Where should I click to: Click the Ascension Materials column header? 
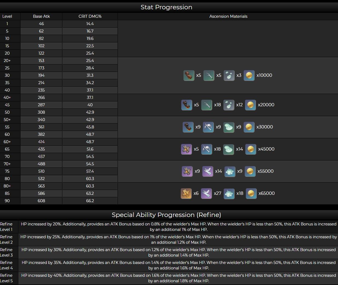click(x=228, y=16)
